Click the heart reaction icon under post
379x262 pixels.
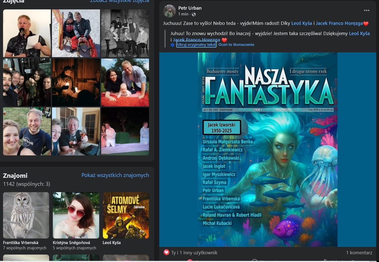(166, 252)
